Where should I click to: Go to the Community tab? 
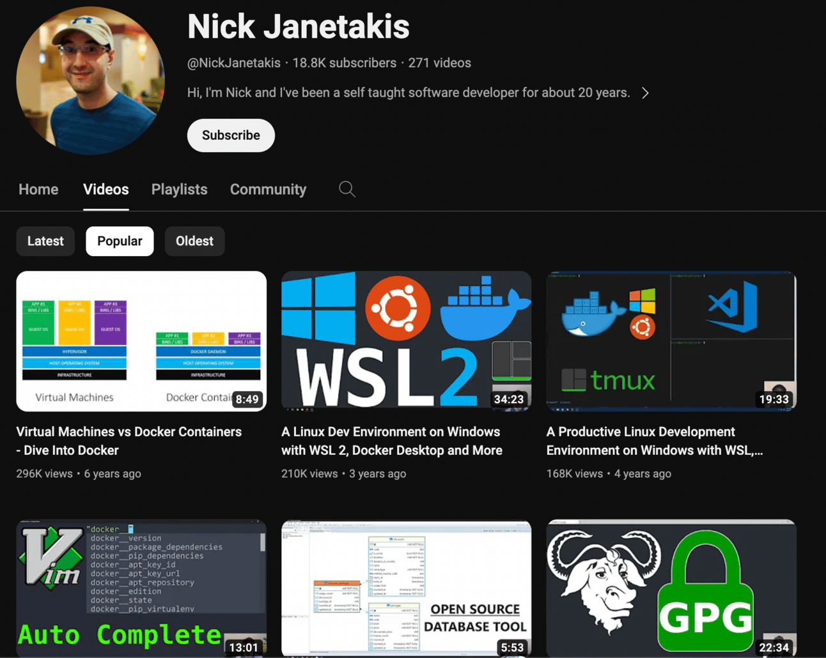pos(268,189)
